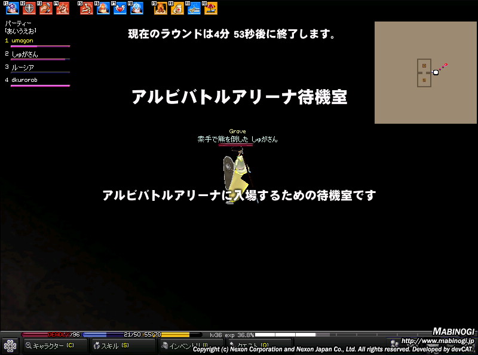
Task: Click the character name 素手で熊を倒した しゅがさん
Action: coord(237,139)
